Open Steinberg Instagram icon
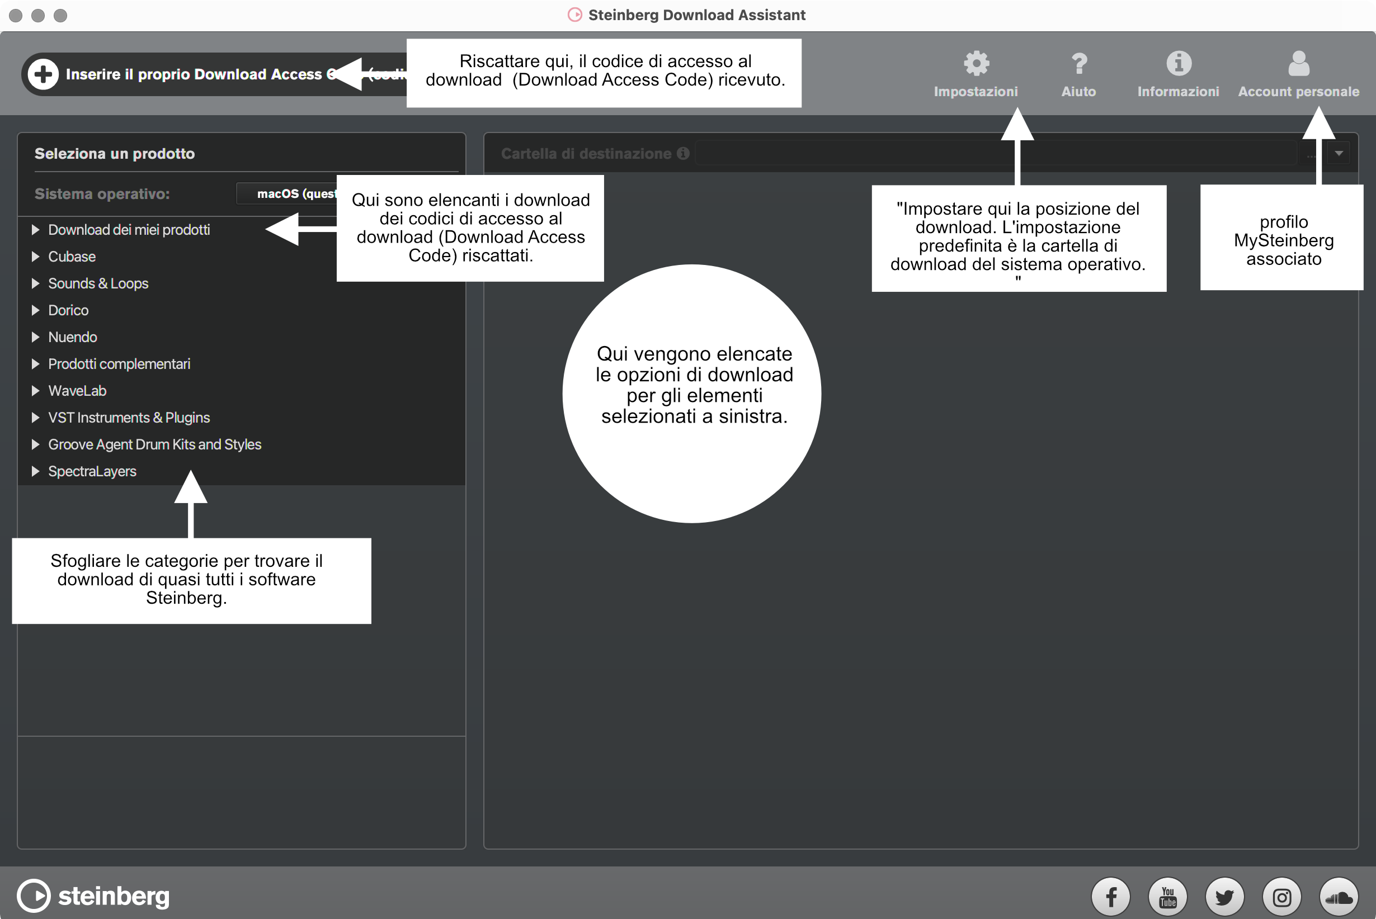This screenshot has height=919, width=1376. point(1281,896)
